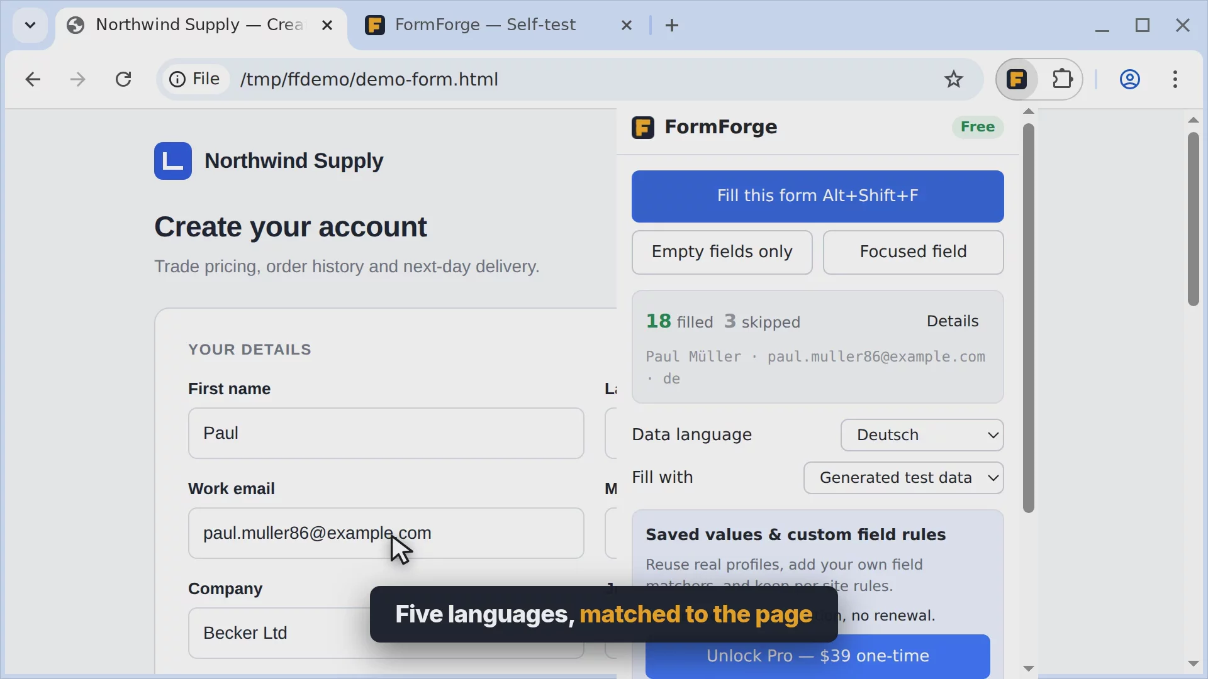The width and height of the screenshot is (1208, 679).
Task: Open a new browser tab
Action: (x=672, y=25)
